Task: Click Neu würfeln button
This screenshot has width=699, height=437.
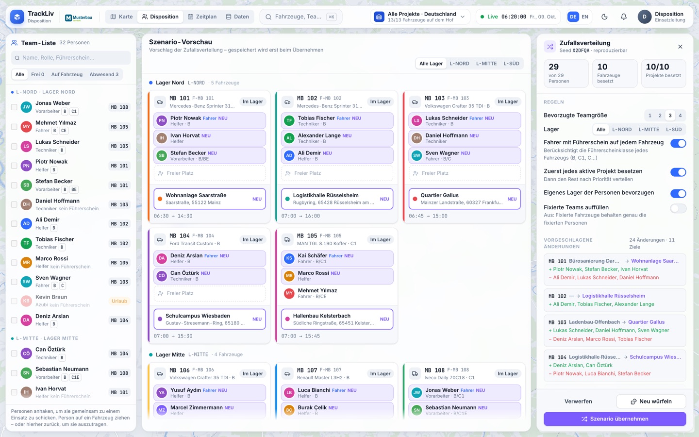Action: 651,402
